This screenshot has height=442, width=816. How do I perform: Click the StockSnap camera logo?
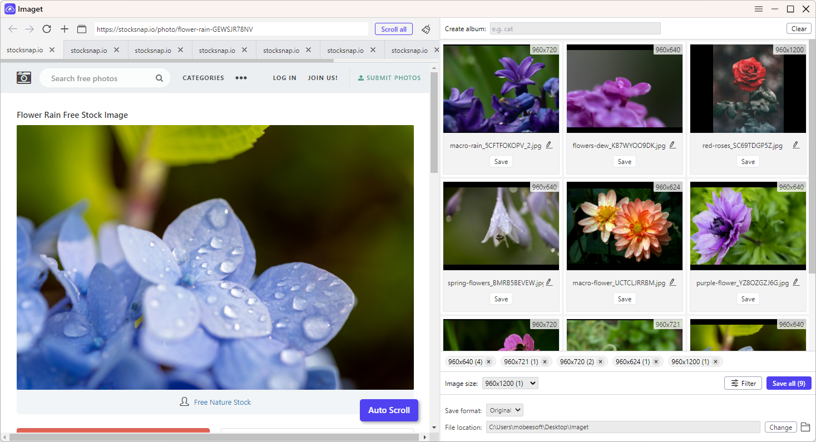pyautogui.click(x=24, y=77)
